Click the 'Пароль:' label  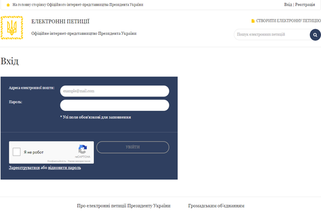point(16,102)
